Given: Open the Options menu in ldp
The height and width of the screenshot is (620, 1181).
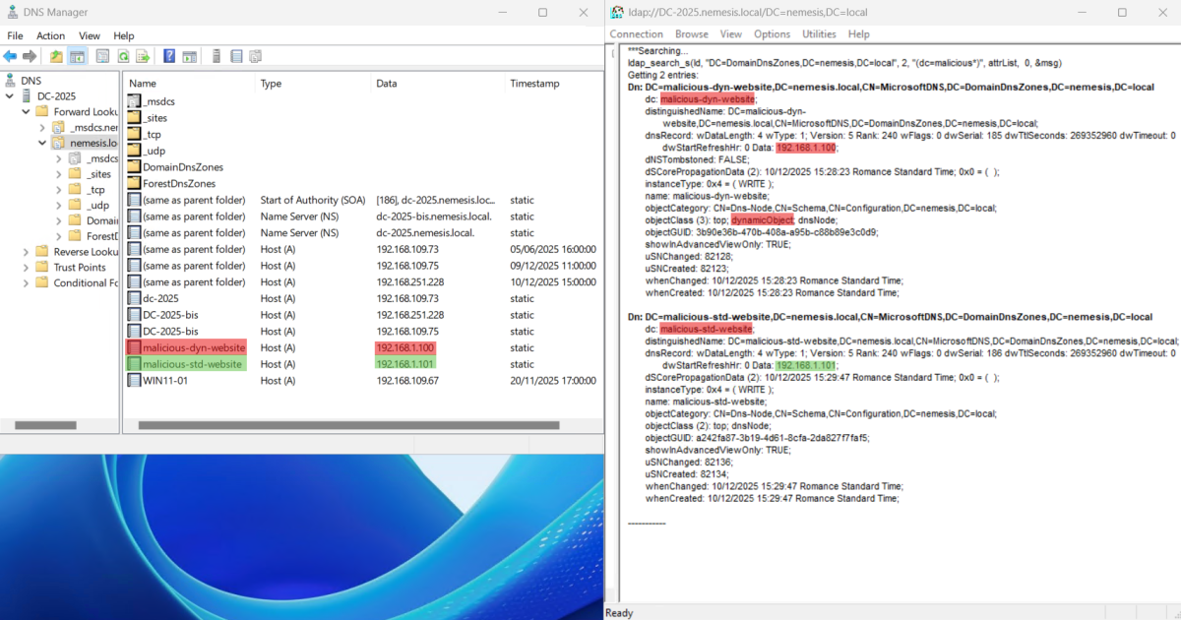Looking at the screenshot, I should point(772,33).
